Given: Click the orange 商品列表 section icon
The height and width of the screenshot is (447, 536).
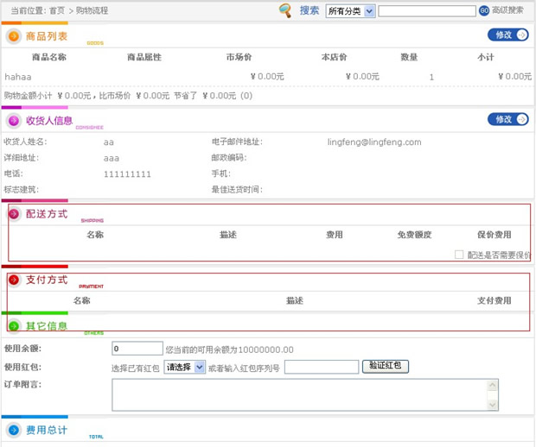Looking at the screenshot, I should click(x=14, y=36).
